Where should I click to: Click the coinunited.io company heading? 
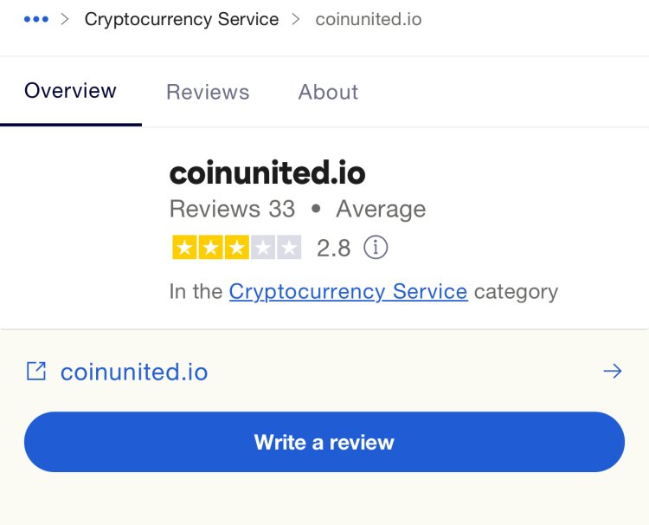tap(267, 172)
